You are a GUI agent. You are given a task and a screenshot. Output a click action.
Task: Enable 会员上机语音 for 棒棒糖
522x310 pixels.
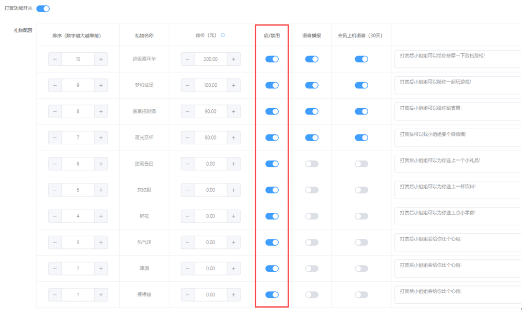pos(361,295)
